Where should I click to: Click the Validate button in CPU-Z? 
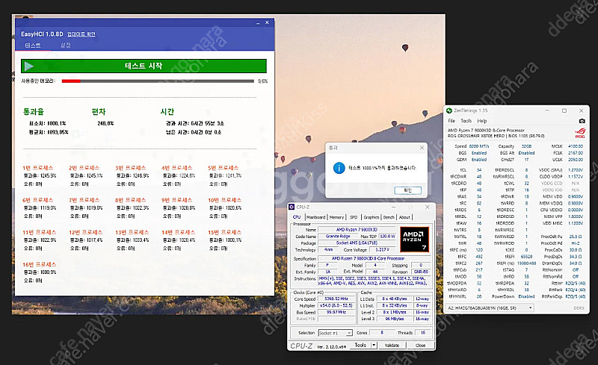(392, 345)
